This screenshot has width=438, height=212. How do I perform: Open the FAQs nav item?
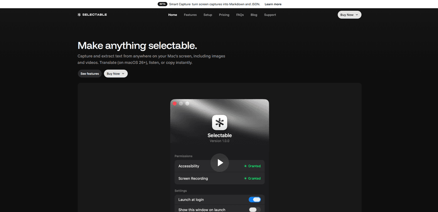pyautogui.click(x=240, y=15)
